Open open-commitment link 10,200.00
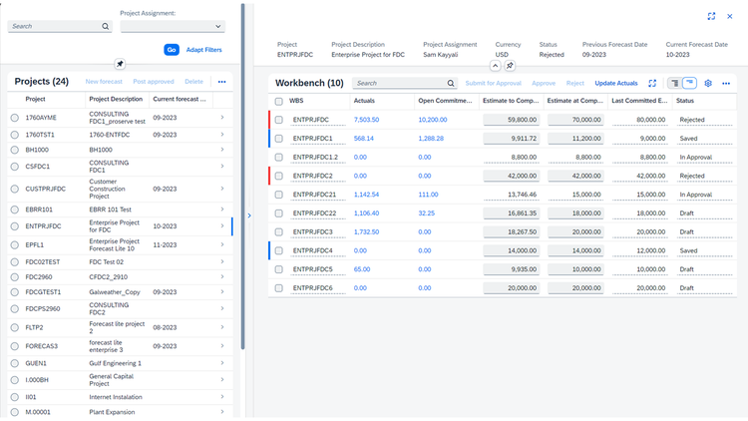The width and height of the screenshot is (748, 421). point(433,120)
